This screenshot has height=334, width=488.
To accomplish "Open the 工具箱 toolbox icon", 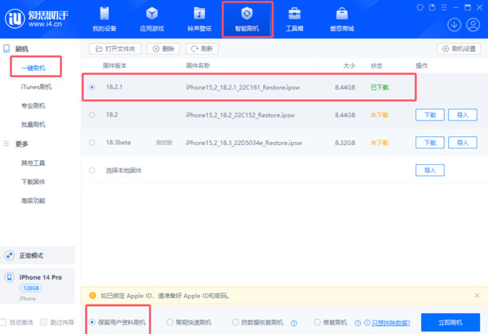I will [294, 19].
